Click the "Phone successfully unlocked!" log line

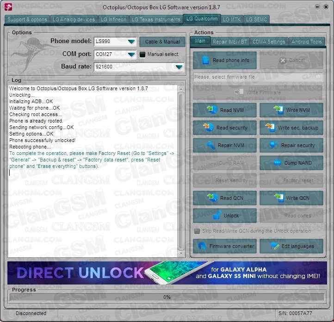(x=43, y=140)
